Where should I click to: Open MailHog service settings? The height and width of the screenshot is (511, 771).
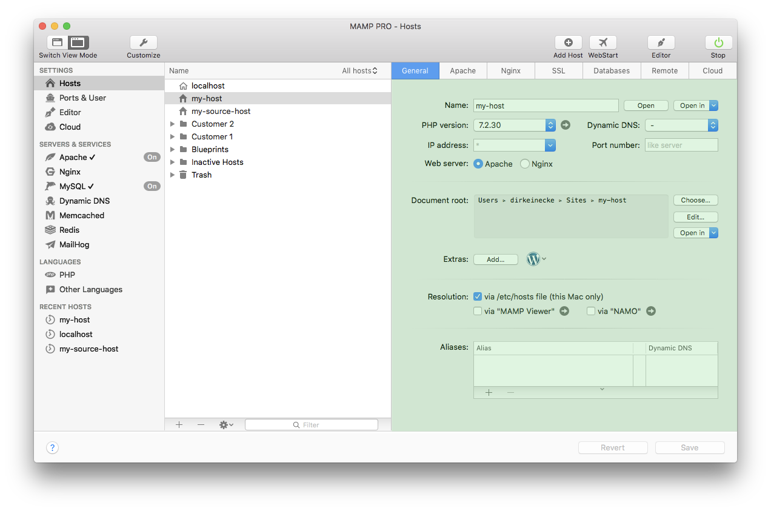click(99, 244)
